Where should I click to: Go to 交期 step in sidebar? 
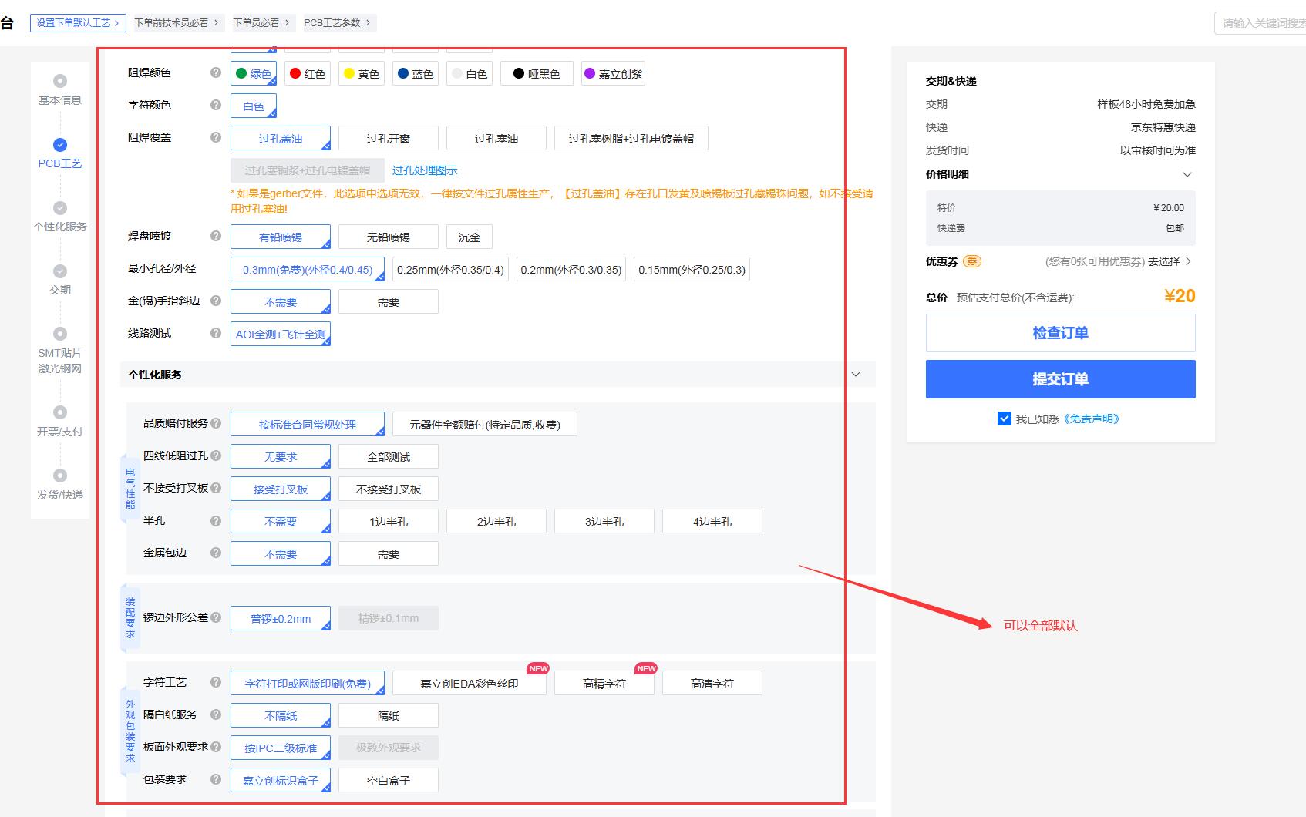point(60,290)
